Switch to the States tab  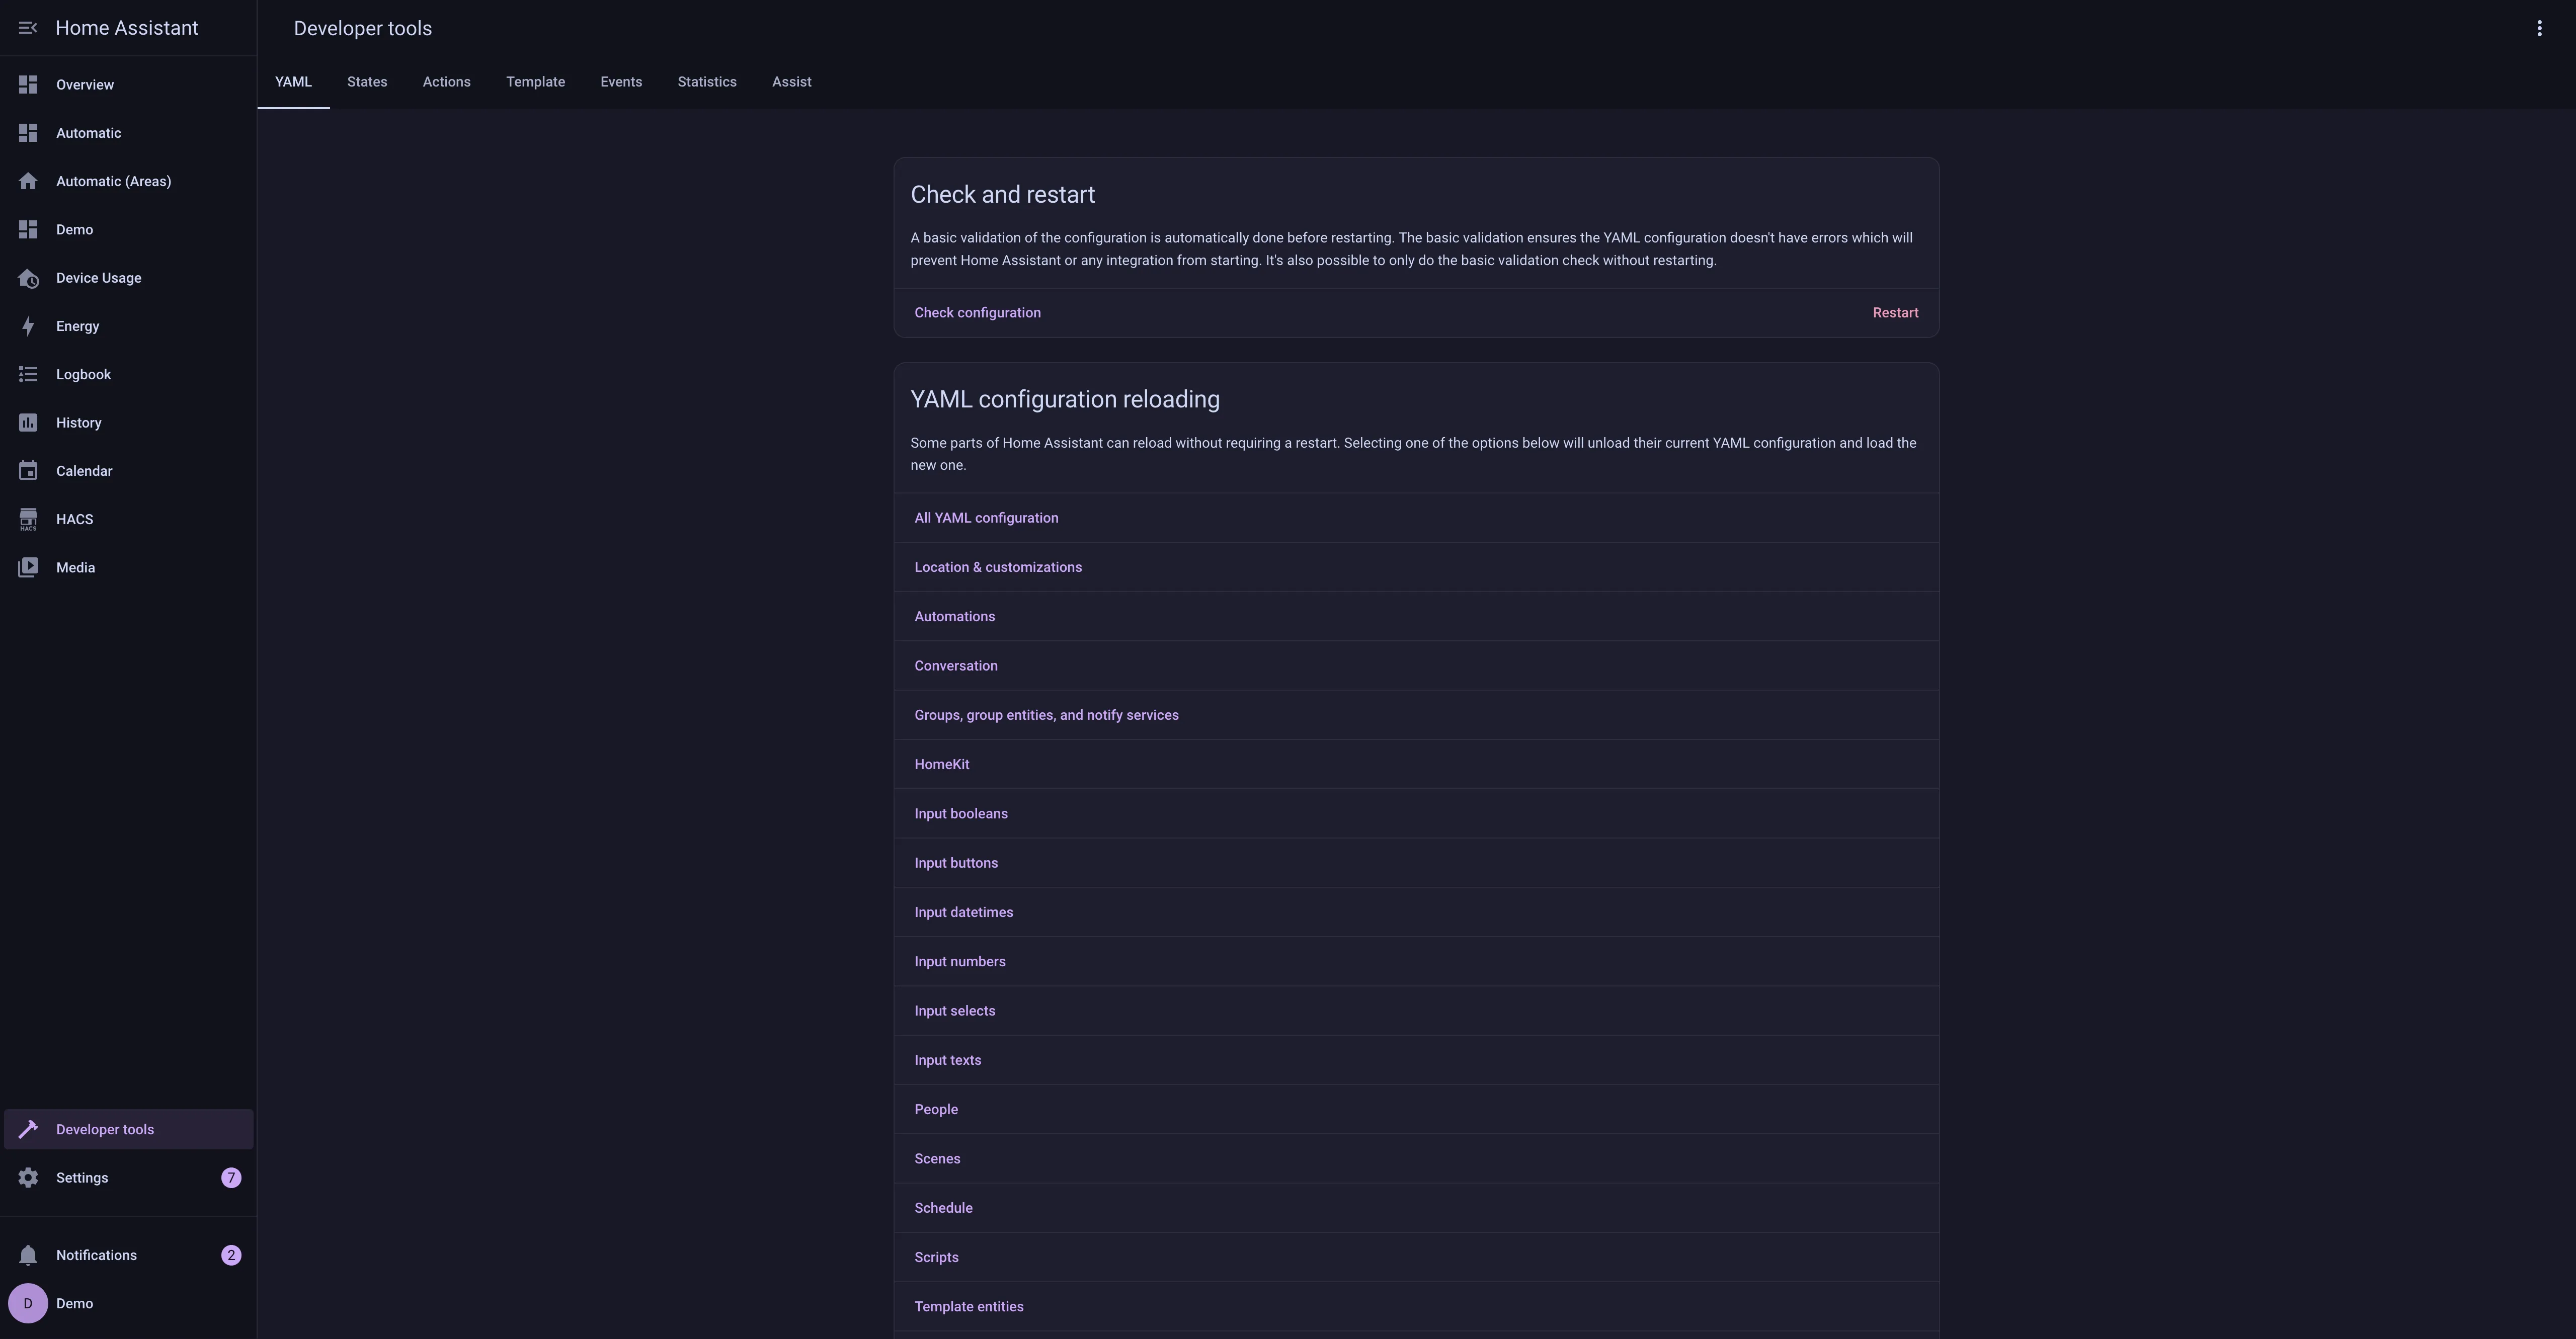coord(367,82)
